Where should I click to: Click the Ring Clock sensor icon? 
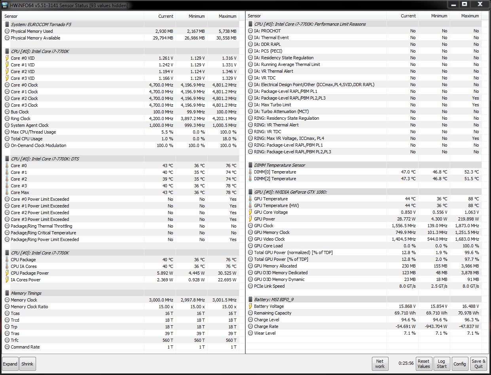[x=7, y=119]
